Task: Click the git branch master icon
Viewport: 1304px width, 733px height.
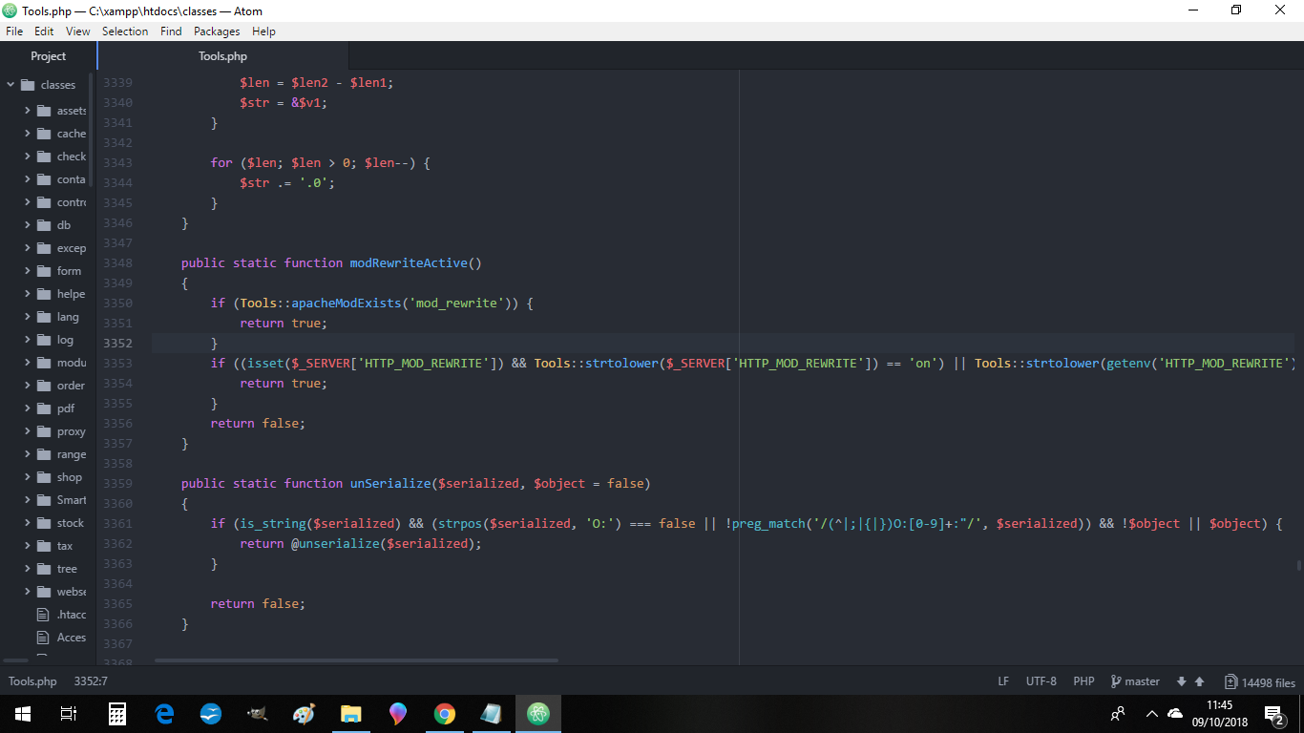Action: coord(1116,681)
